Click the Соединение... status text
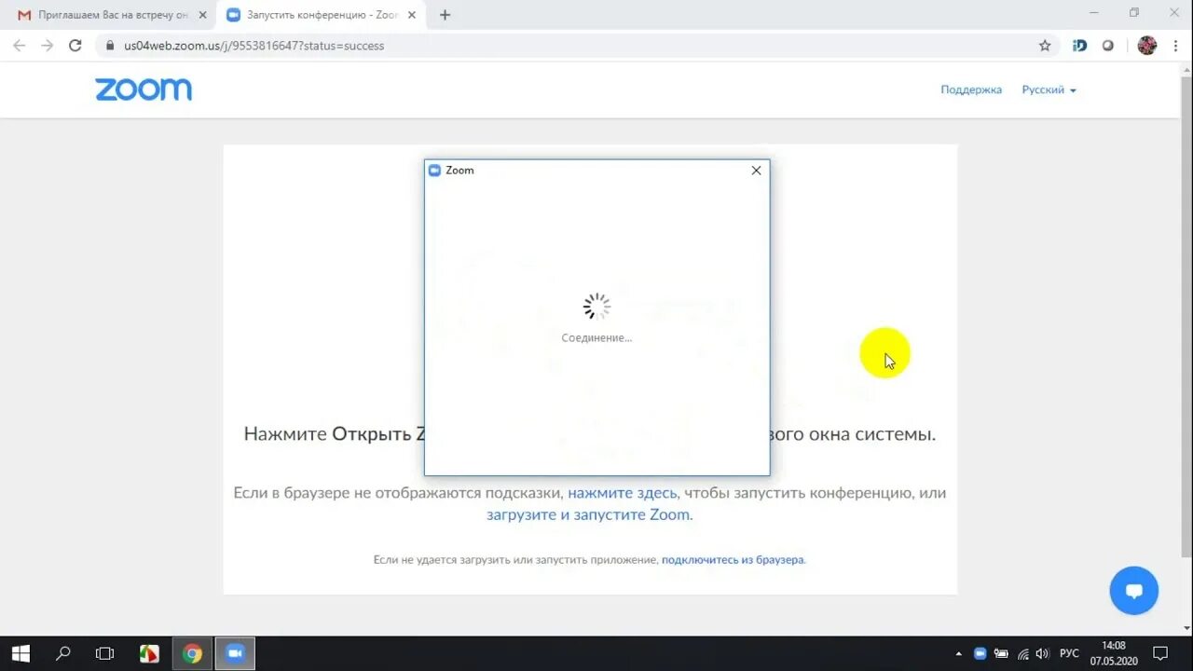Screen dimensions: 1193x671 pos(596,337)
